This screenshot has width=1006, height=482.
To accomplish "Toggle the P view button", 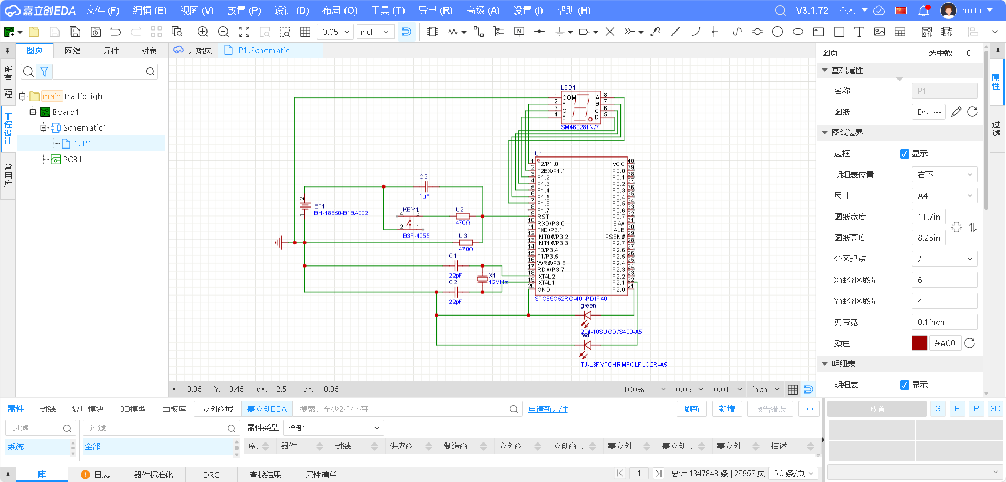I will pos(976,409).
